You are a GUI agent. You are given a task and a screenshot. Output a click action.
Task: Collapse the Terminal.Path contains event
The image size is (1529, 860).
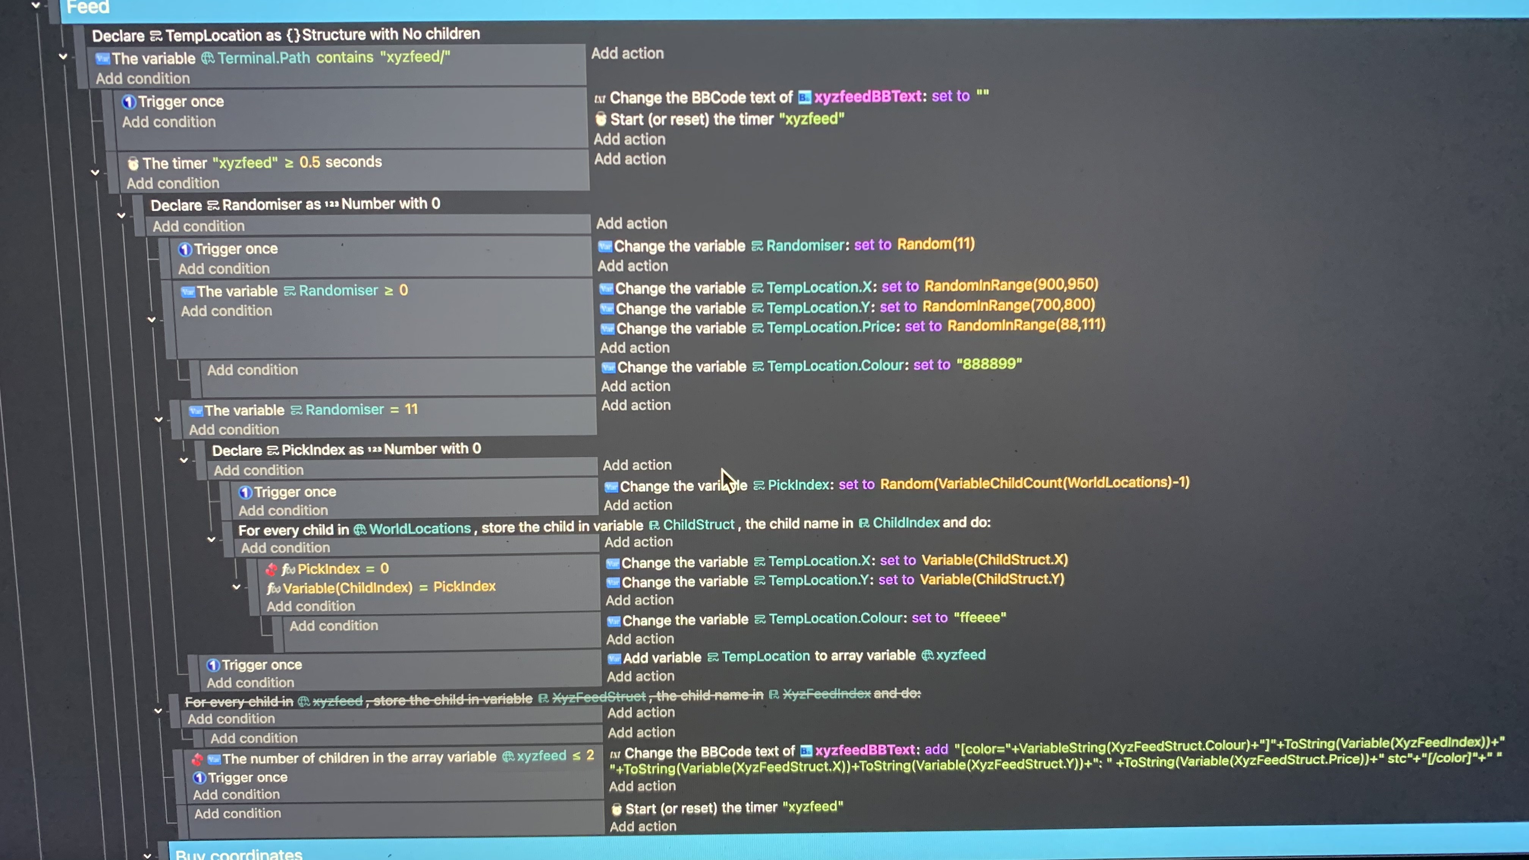tap(63, 57)
